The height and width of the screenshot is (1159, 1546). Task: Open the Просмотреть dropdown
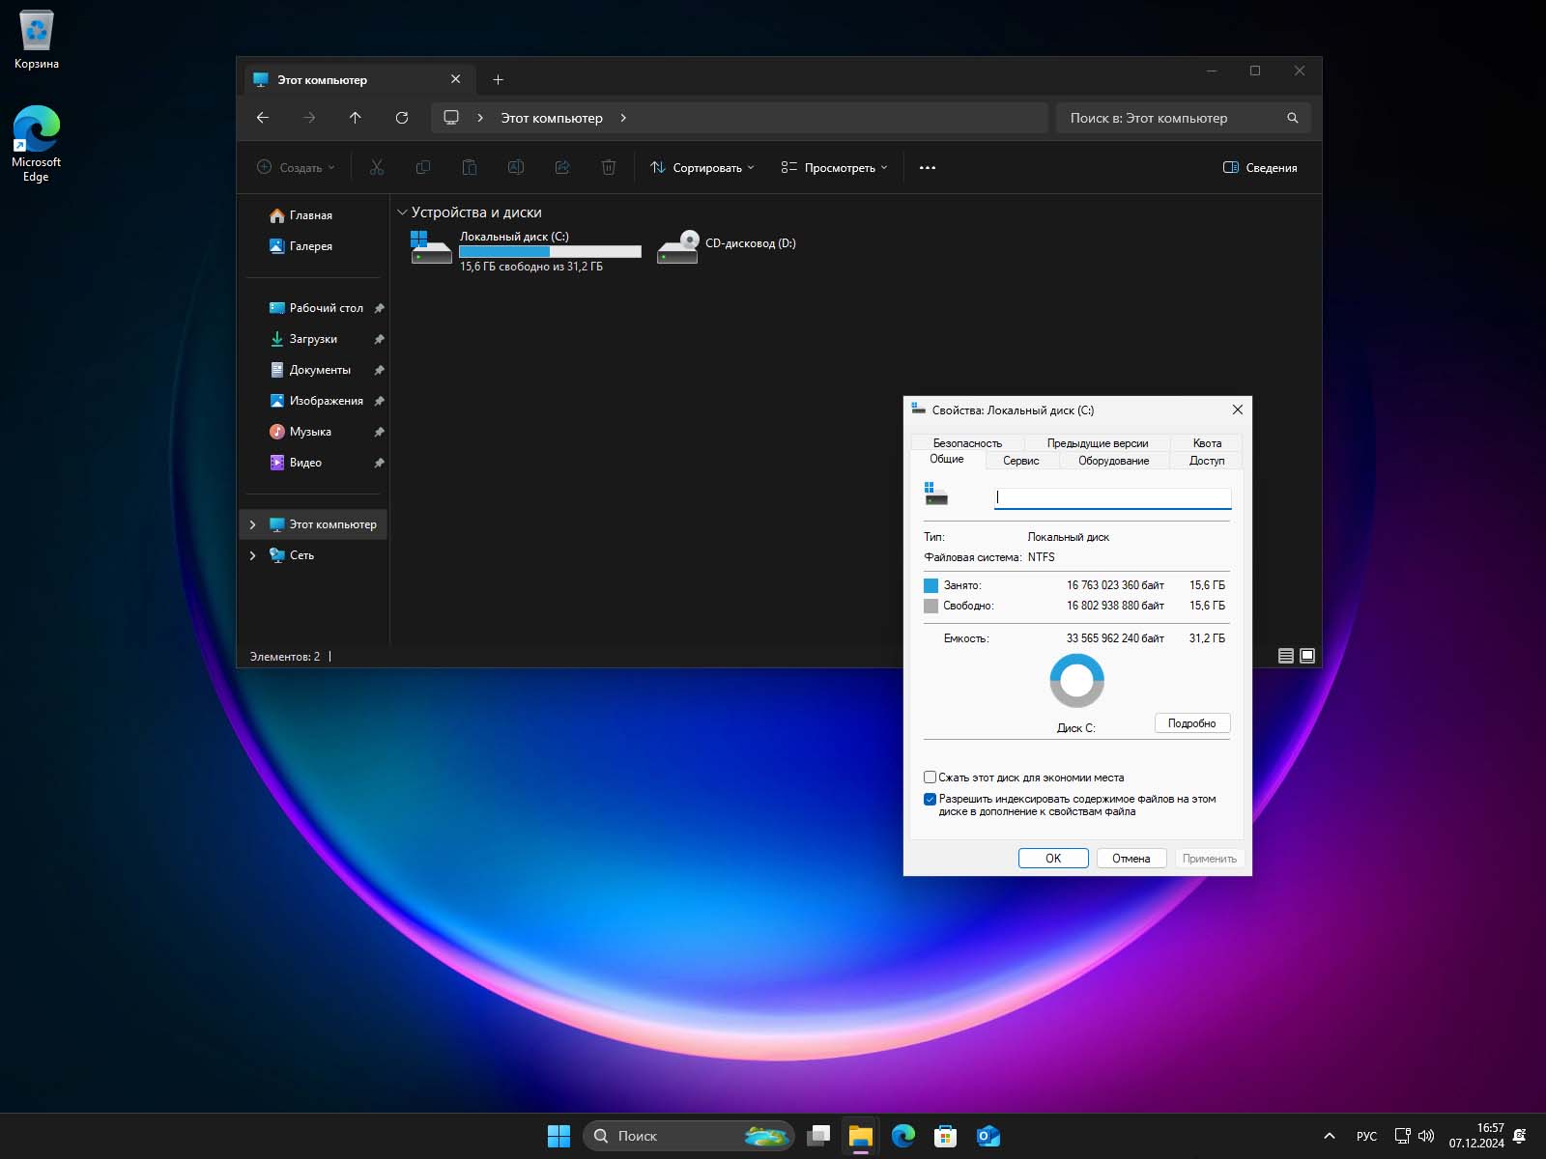pos(833,167)
